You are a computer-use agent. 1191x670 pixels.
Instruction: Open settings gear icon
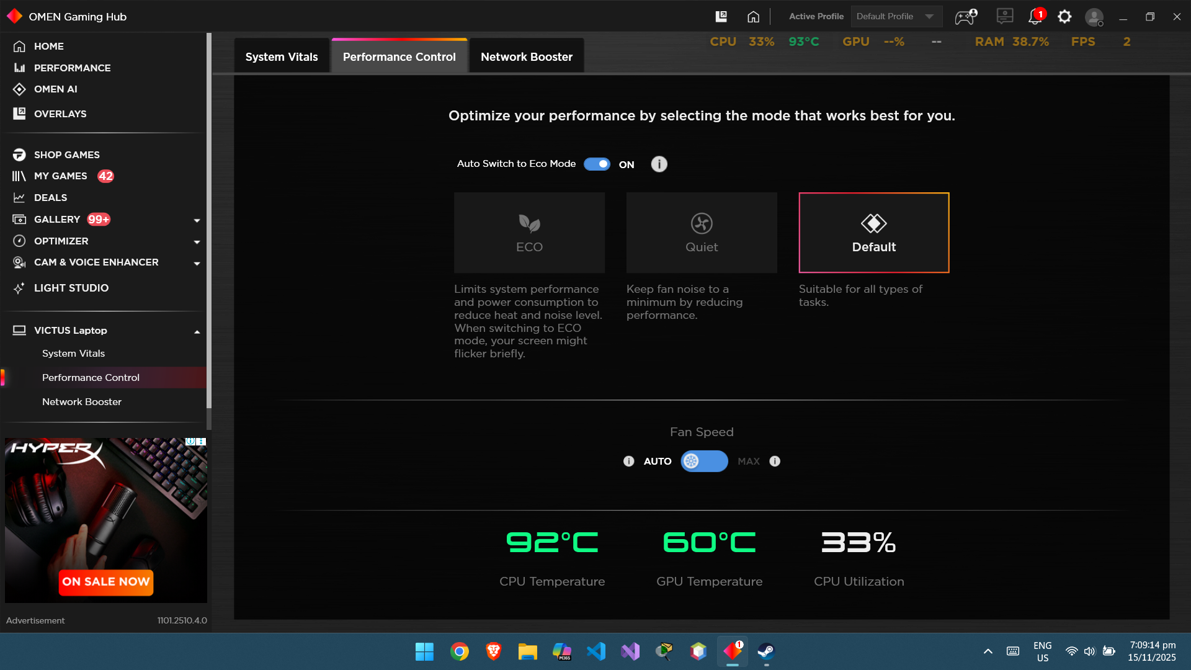coord(1064,17)
